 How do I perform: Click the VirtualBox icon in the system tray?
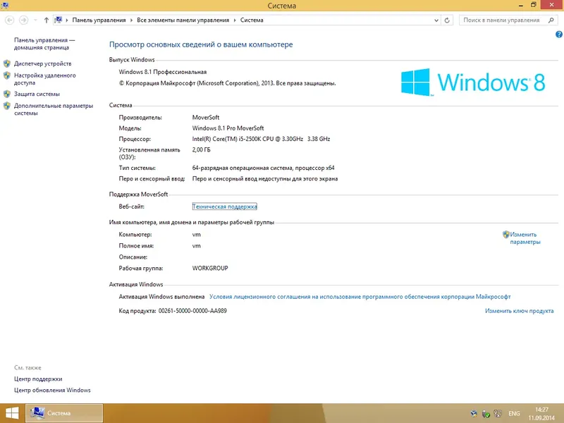click(x=474, y=413)
